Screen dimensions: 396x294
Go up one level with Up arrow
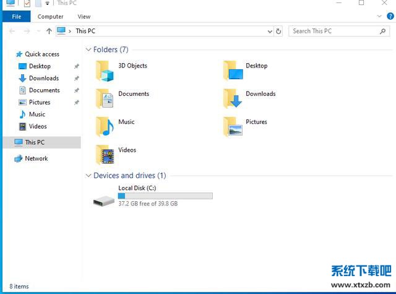[49, 31]
